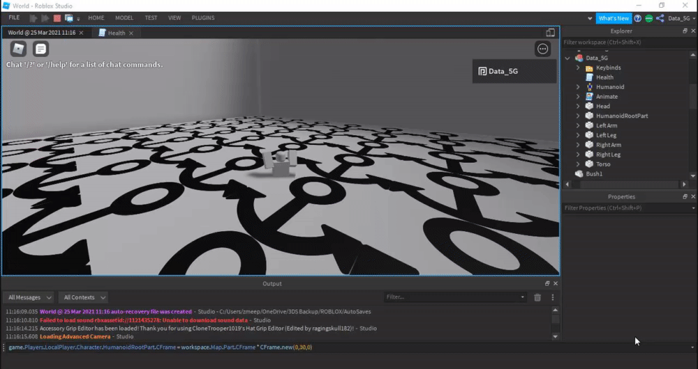The image size is (698, 369).
Task: Expand the Keybinds folder
Action: coord(578,68)
